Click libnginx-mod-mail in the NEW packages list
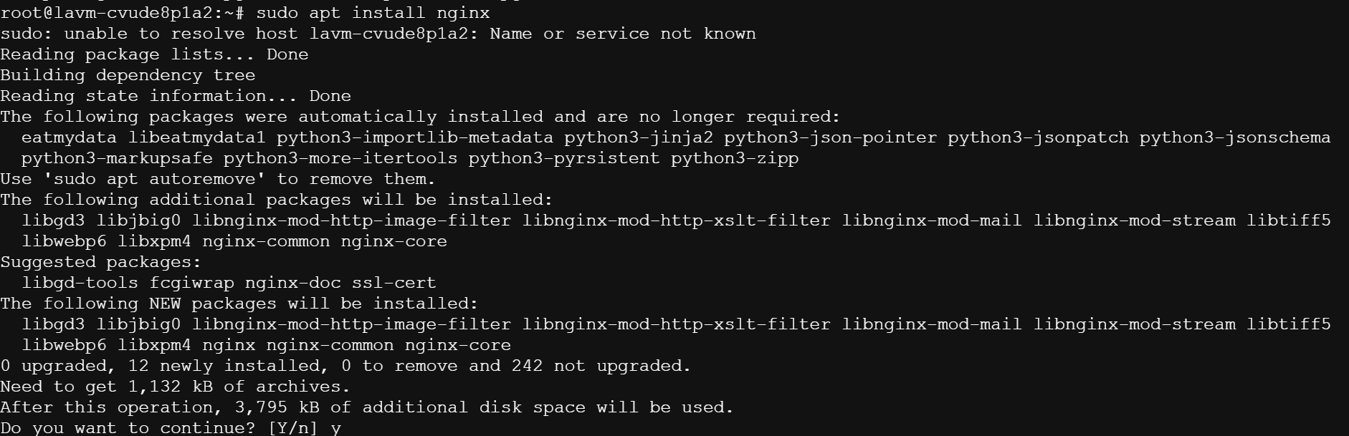Screen dimensions: 1349x436 (932, 324)
